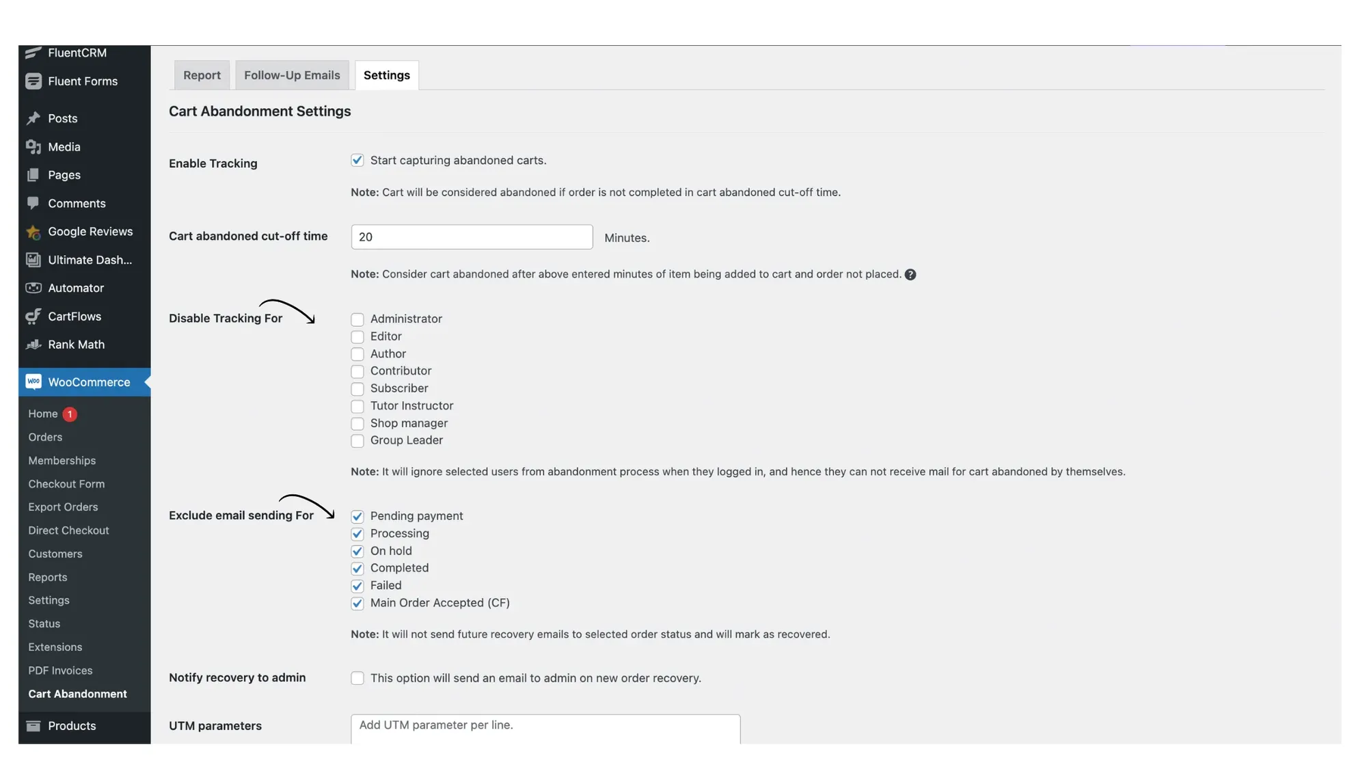1367x769 pixels.
Task: Open the Orders page link
Action: (x=45, y=437)
